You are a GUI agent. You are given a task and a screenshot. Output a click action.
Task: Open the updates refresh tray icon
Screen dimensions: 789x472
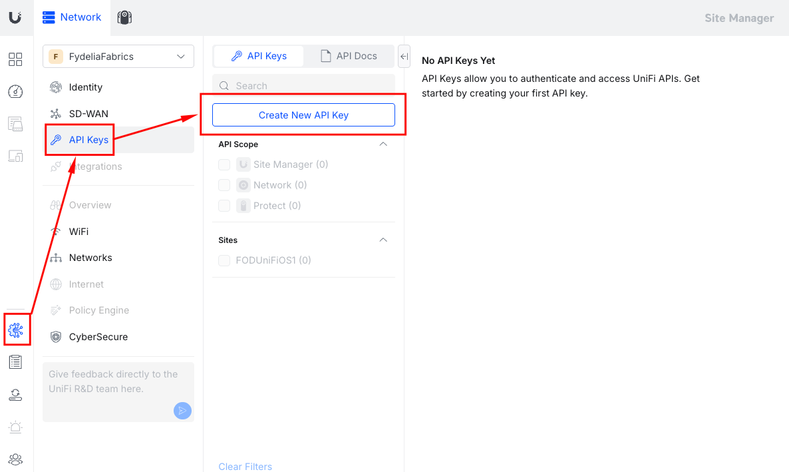click(15, 395)
